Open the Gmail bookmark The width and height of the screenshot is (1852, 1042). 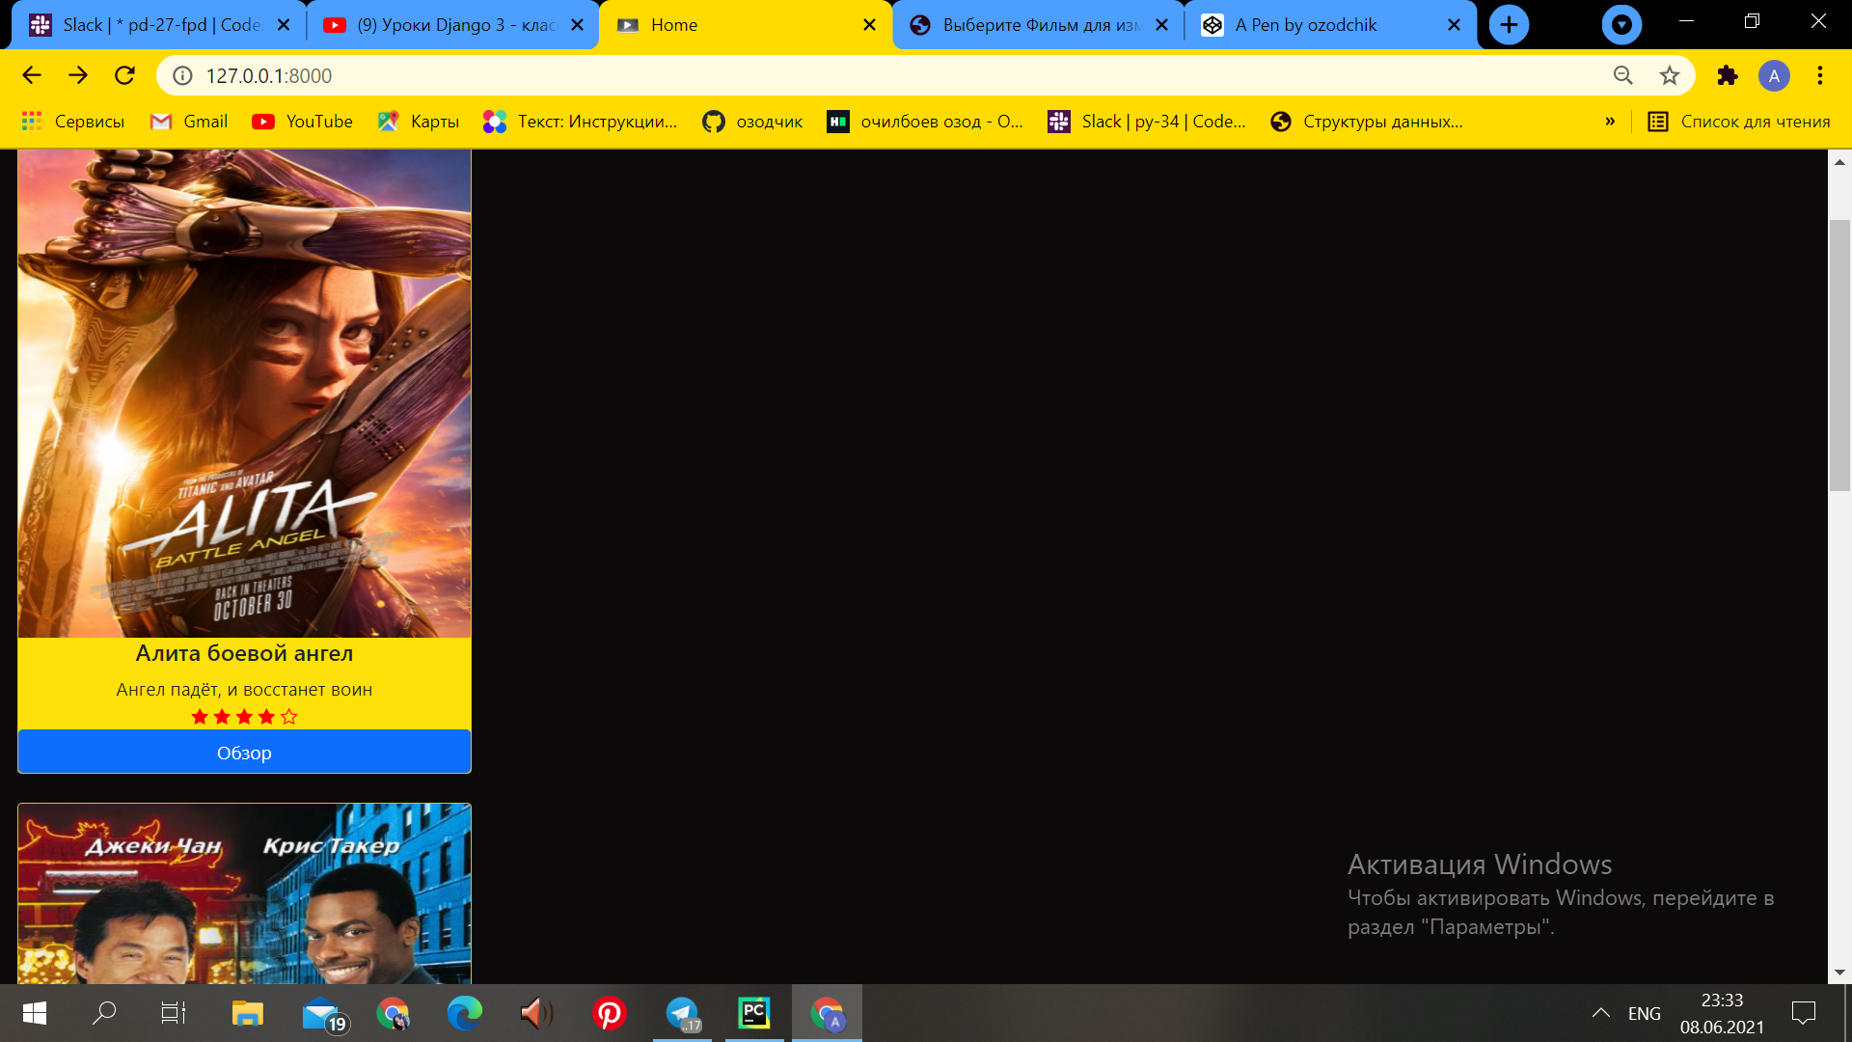point(189,122)
